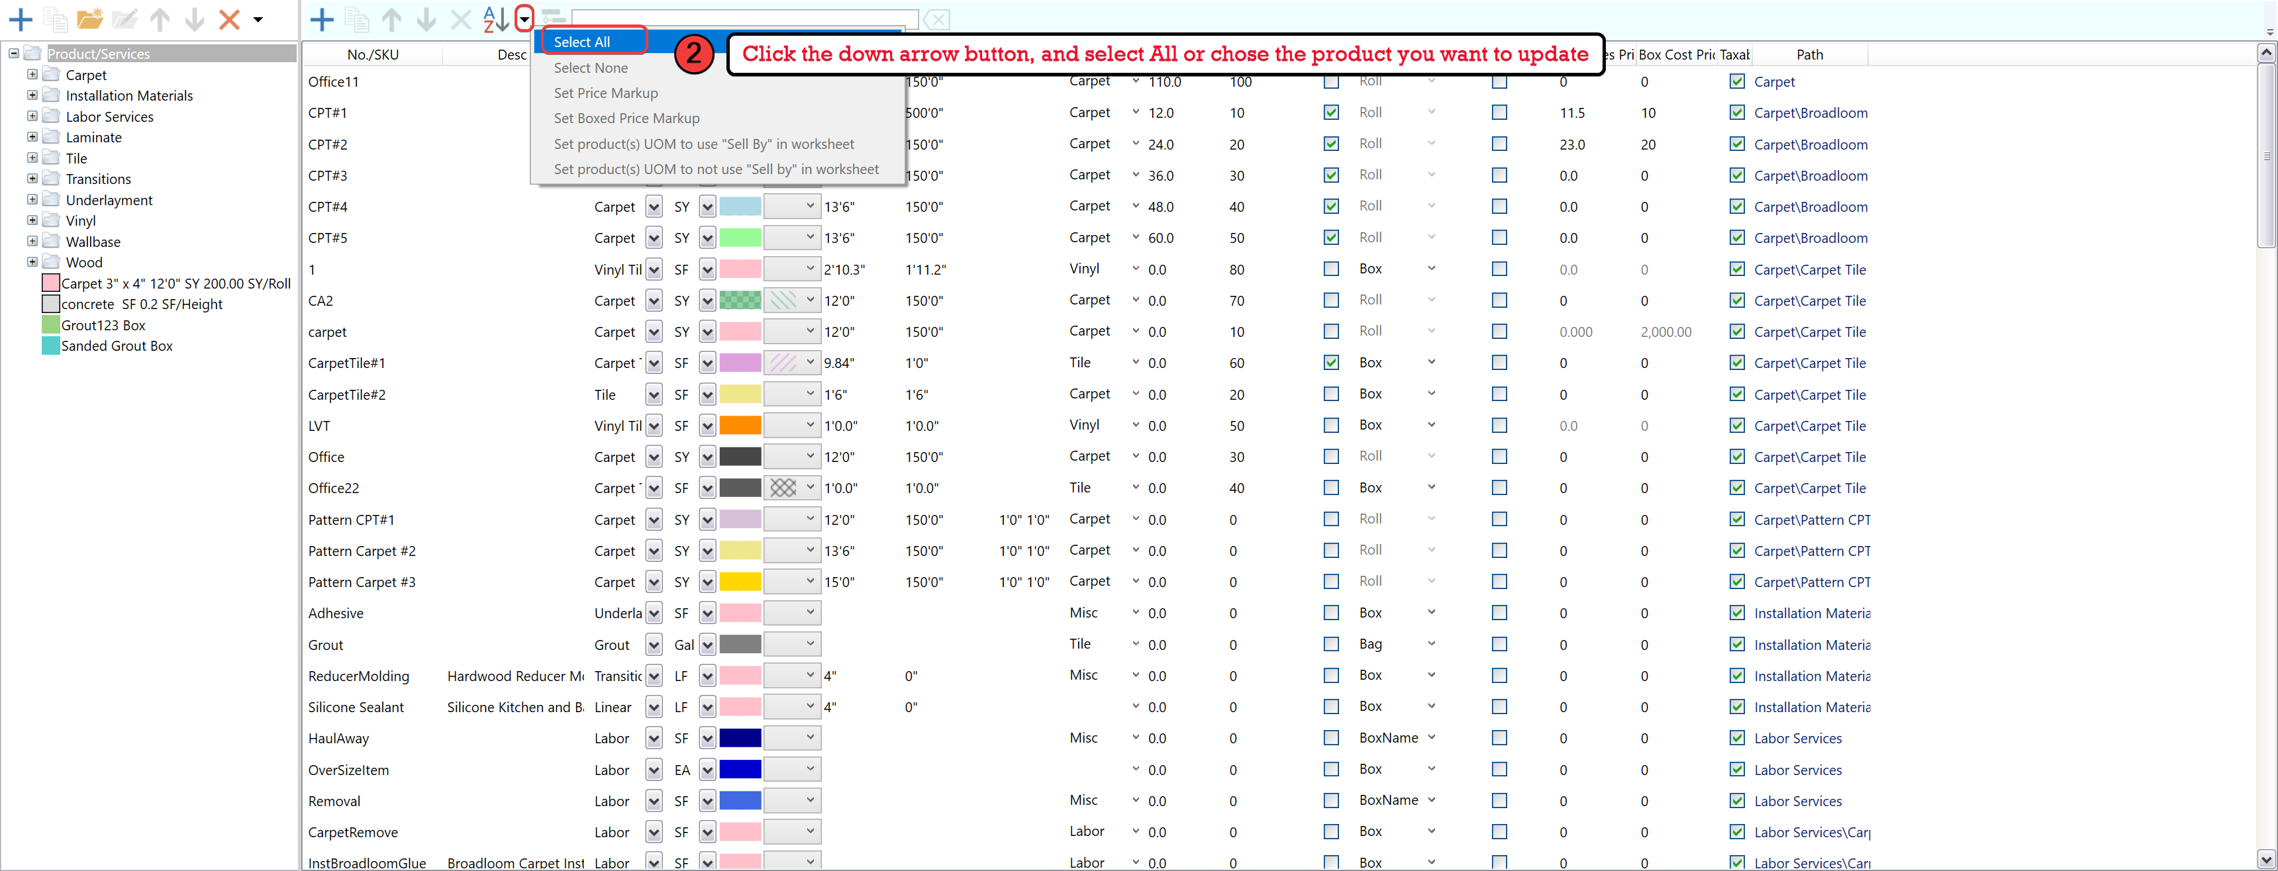This screenshot has width=2278, height=871.
Task: Click the orange color swatch for LVT
Action: 740,426
